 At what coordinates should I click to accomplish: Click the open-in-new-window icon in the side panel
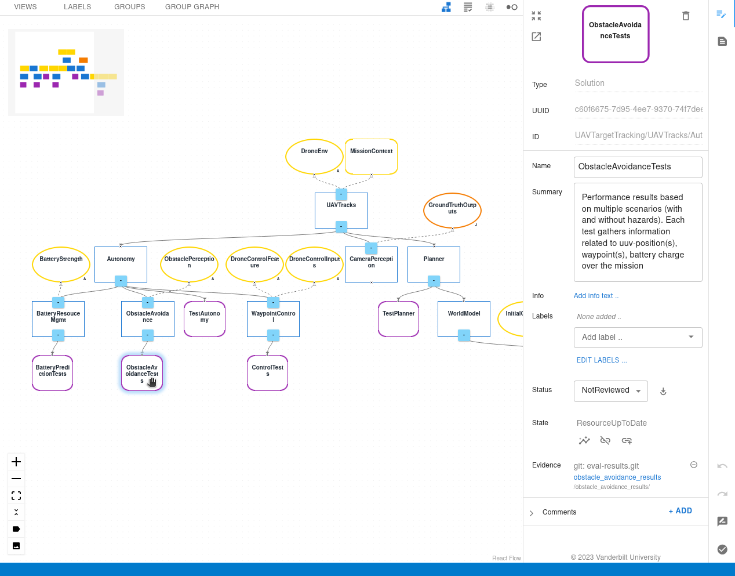(x=536, y=37)
